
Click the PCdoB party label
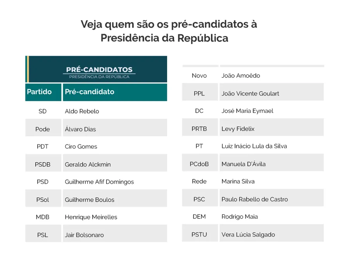pyautogui.click(x=199, y=164)
